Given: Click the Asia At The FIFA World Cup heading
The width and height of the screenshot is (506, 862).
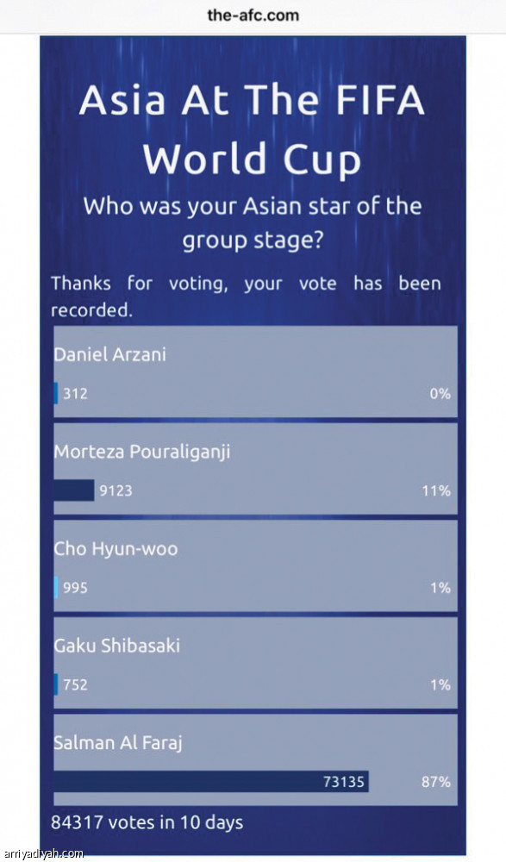Looking at the screenshot, I should [x=253, y=129].
